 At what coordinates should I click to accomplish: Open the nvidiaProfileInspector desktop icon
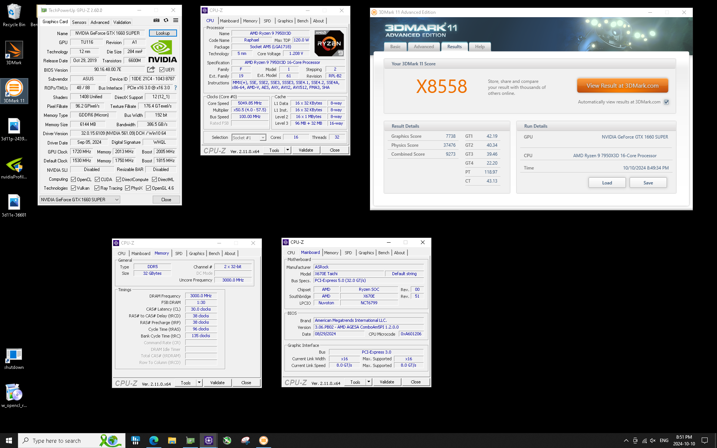(14, 167)
